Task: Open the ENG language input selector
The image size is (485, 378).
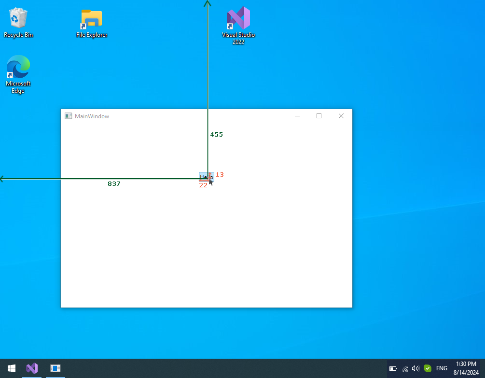Action: tap(442, 368)
